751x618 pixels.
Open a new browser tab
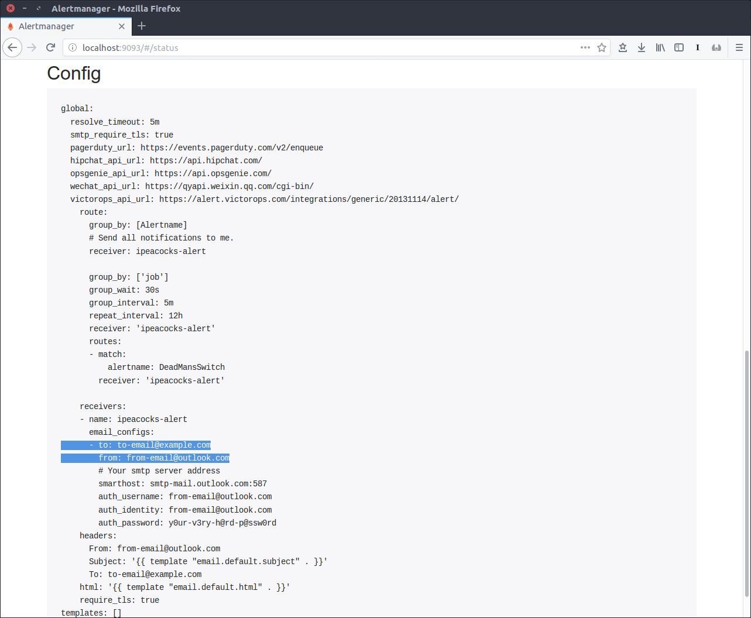click(x=142, y=26)
